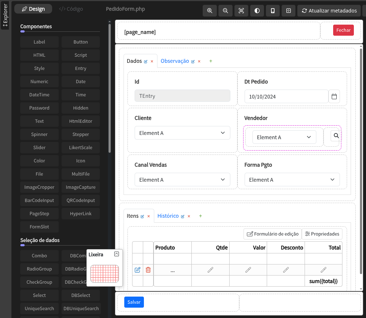The image size is (366, 318).
Task: Add a new tab after Observação
Action: click(211, 61)
